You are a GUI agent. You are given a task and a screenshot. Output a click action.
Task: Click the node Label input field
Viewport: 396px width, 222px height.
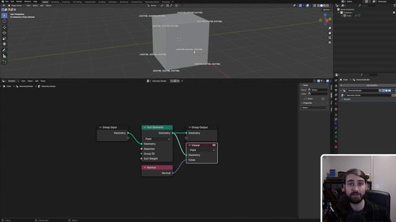pos(317,94)
